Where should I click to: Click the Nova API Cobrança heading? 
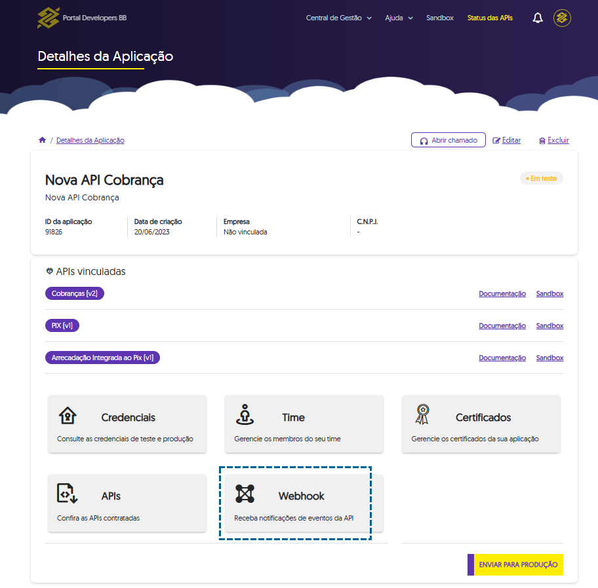pyautogui.click(x=104, y=180)
